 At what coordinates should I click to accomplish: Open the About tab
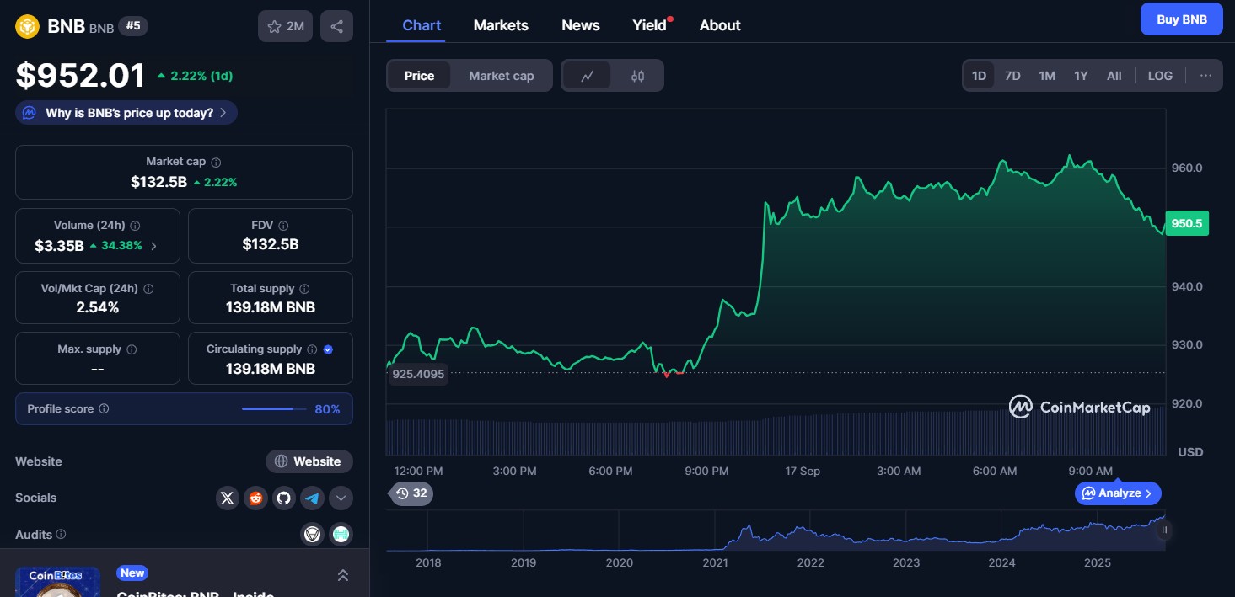click(720, 25)
